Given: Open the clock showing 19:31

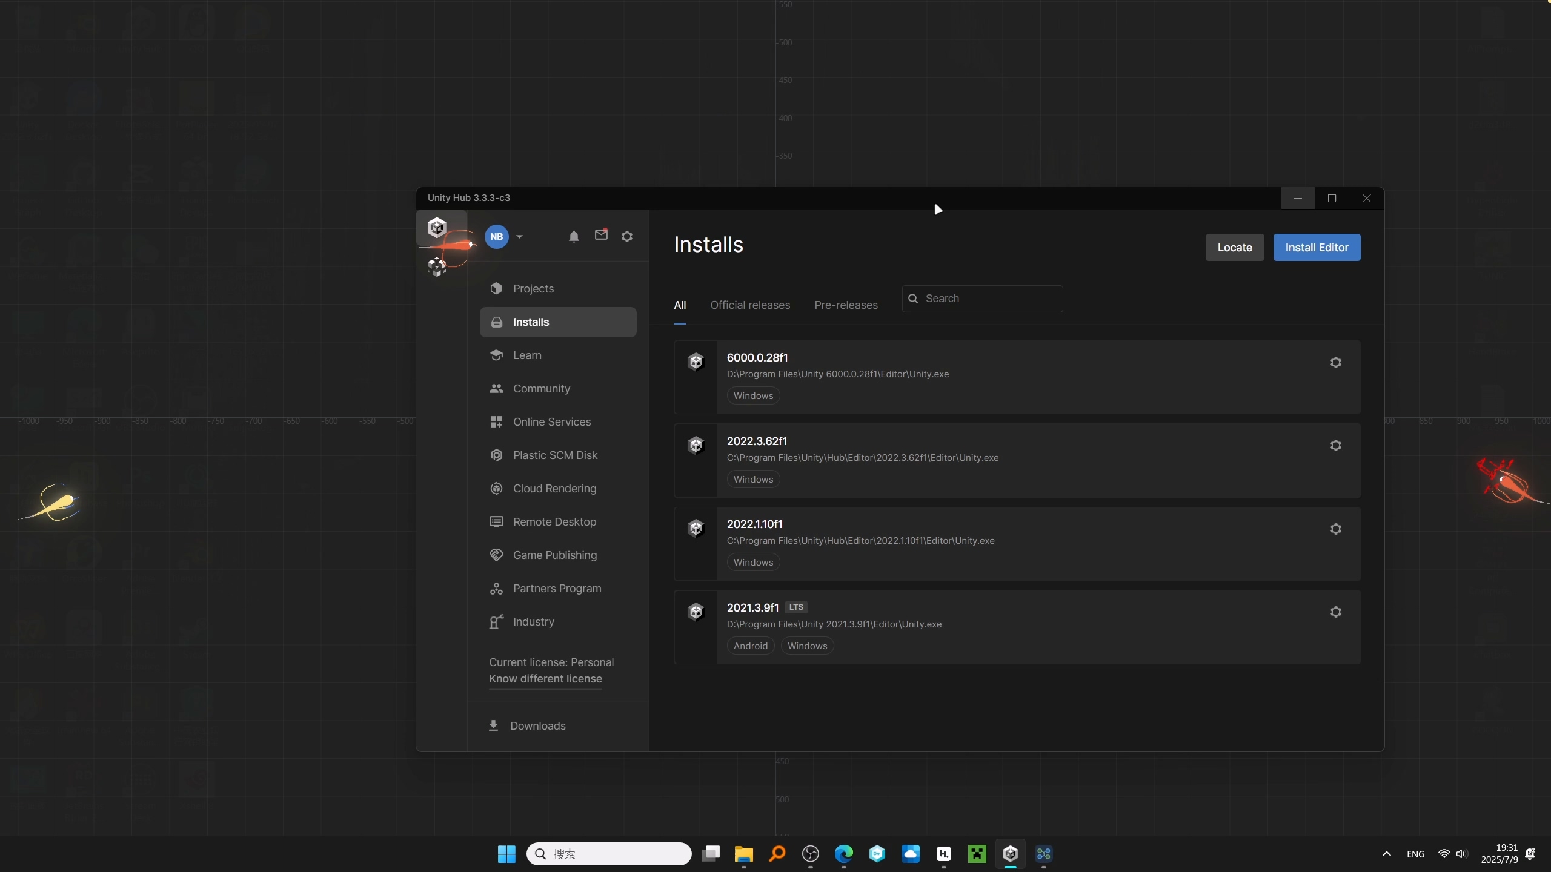Looking at the screenshot, I should point(1500,854).
